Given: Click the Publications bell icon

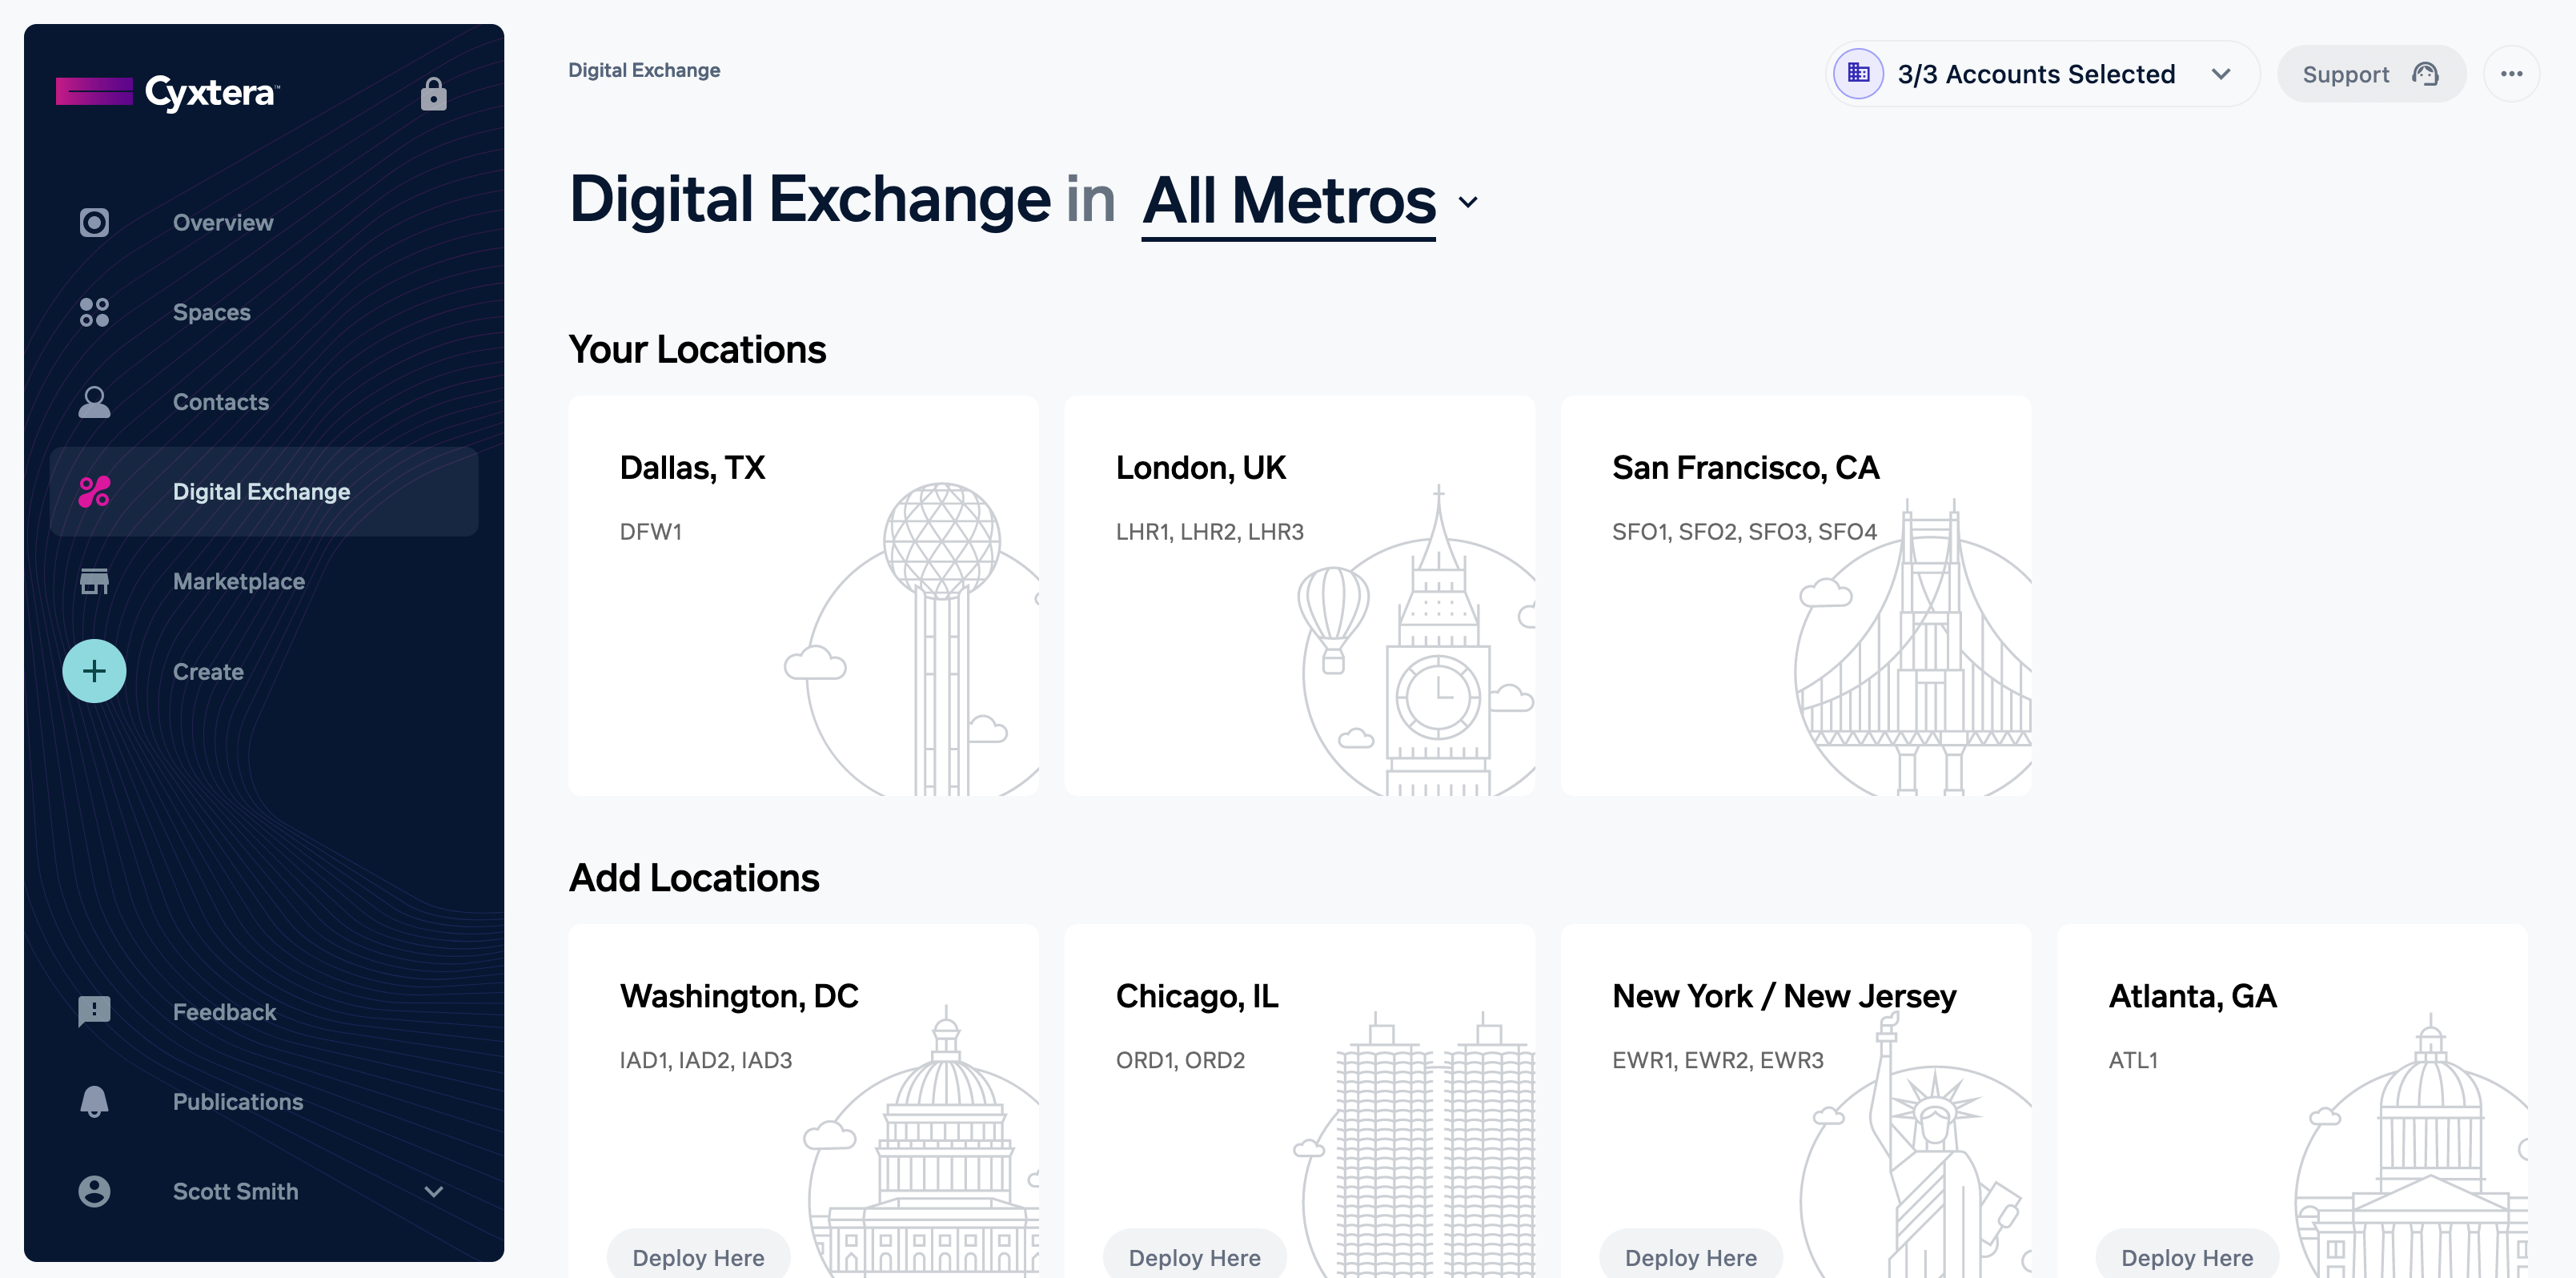Looking at the screenshot, I should point(94,1101).
